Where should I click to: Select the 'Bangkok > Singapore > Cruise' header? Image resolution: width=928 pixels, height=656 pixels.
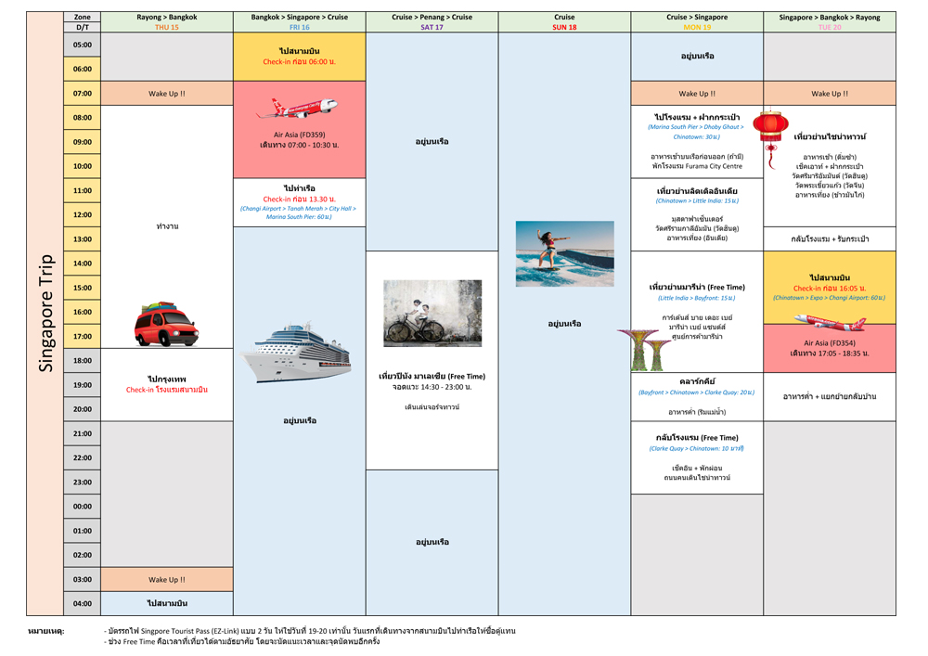[300, 17]
